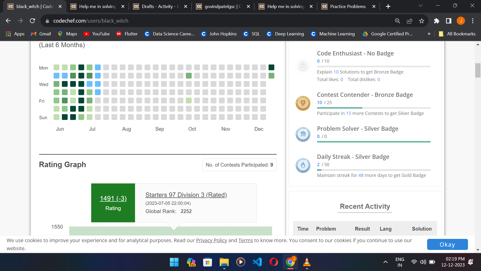Reload the page

(x=32, y=21)
